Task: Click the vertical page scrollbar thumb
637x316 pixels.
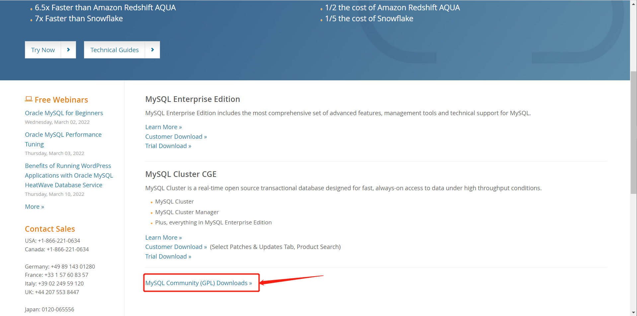Action: (633, 133)
